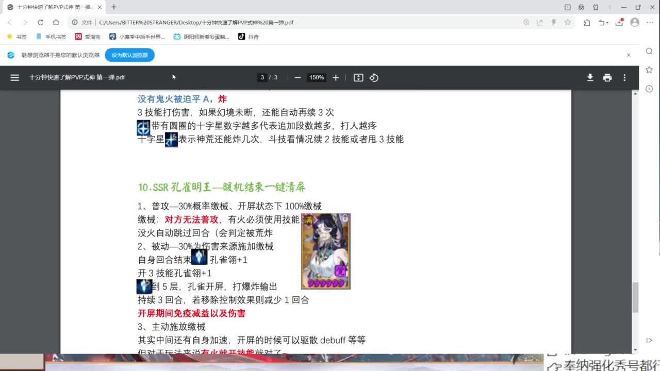
Task: Click the page number input showing 3
Action: 262,77
